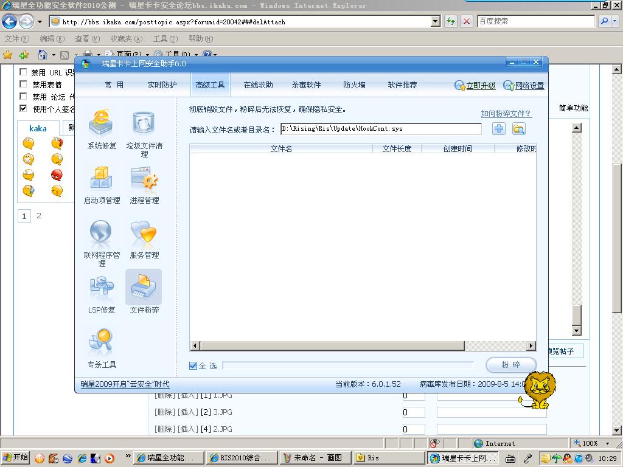This screenshot has height=467, width=623.
Task: Open the 系统修复 system repair tool
Action: (x=102, y=128)
